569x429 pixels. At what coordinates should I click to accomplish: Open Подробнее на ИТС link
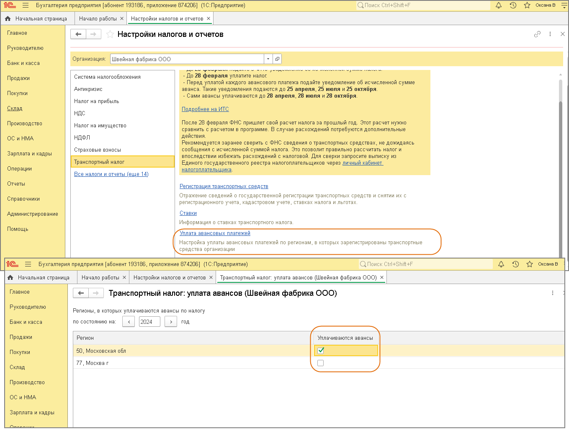click(205, 109)
